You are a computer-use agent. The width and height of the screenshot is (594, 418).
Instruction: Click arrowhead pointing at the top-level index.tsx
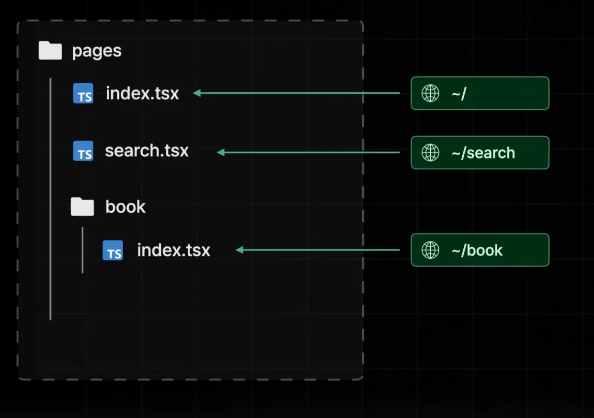(197, 93)
